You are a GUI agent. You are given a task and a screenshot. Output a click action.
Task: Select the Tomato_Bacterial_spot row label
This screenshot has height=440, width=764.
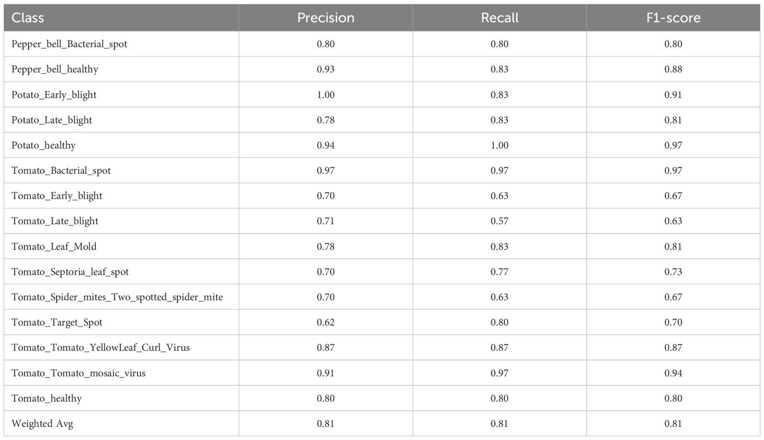61,171
